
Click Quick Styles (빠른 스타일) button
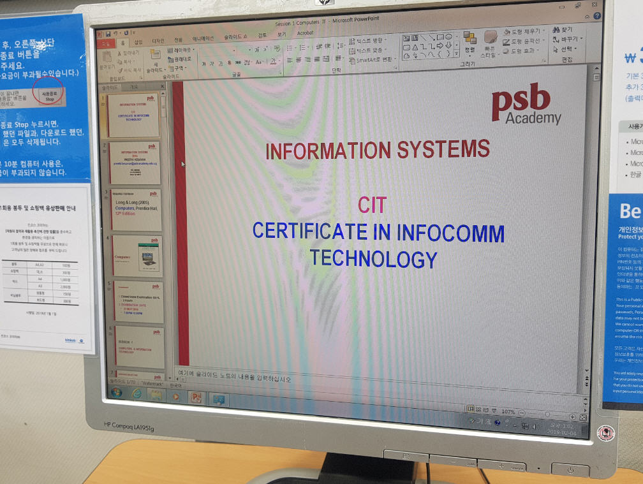point(490,44)
